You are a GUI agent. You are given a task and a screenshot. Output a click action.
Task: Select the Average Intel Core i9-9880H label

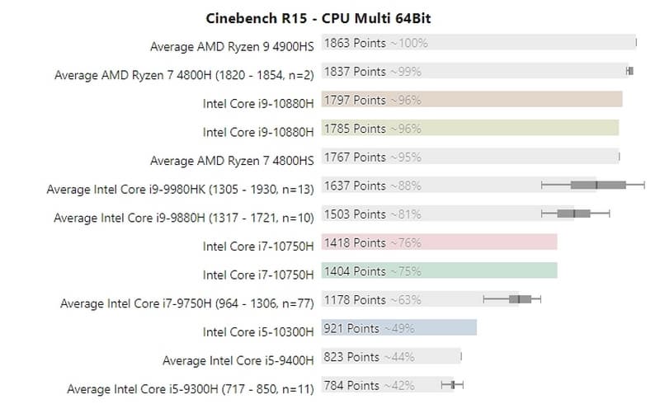tap(183, 218)
